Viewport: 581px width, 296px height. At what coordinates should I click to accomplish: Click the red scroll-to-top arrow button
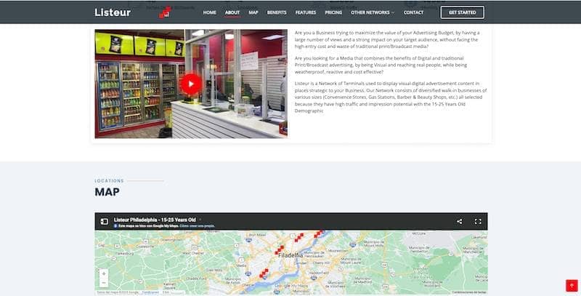tap(571, 286)
